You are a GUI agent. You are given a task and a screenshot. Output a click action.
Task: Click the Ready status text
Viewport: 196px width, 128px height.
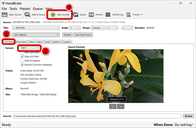pyautogui.click(x=7, y=125)
